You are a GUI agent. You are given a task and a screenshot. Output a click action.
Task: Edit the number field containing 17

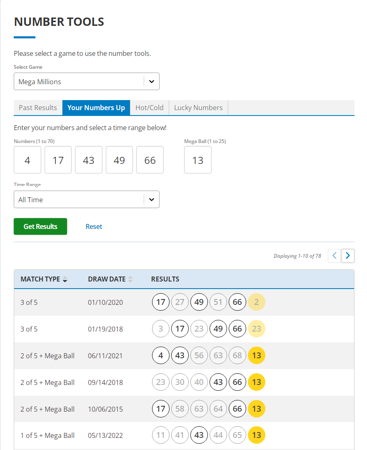pyautogui.click(x=58, y=160)
